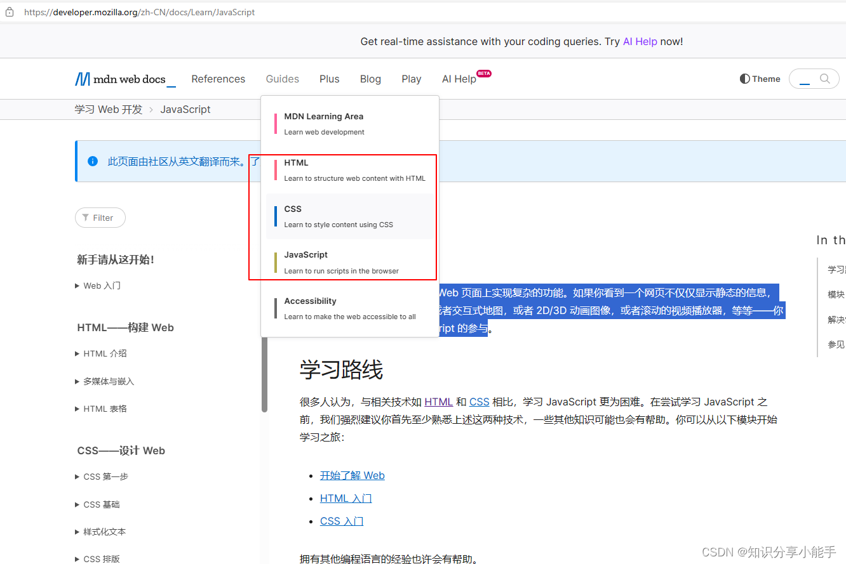Click the 学习路线 heading
Screen dimensions: 846x564
[x=342, y=369]
